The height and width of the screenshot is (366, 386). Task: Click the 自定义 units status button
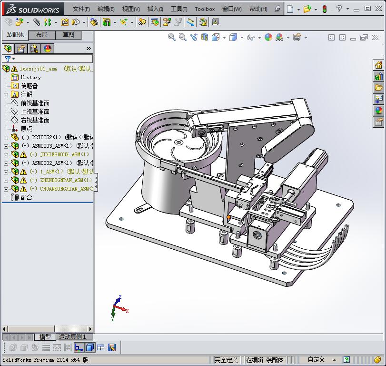tap(316, 360)
